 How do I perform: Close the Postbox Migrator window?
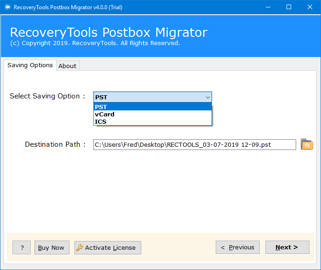pos(310,7)
